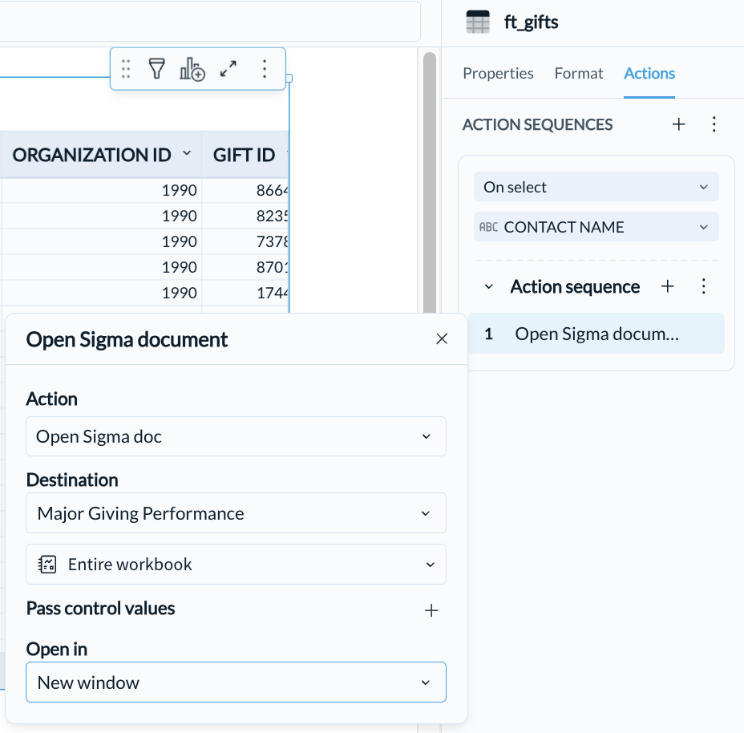This screenshot has width=744, height=733.
Task: Expand the table with the maximize arrows icon
Action: pos(228,69)
